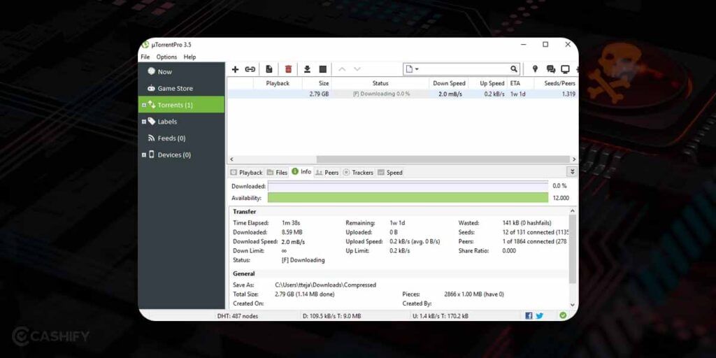Expand the Devices tree node
The image size is (716, 358).
point(144,155)
